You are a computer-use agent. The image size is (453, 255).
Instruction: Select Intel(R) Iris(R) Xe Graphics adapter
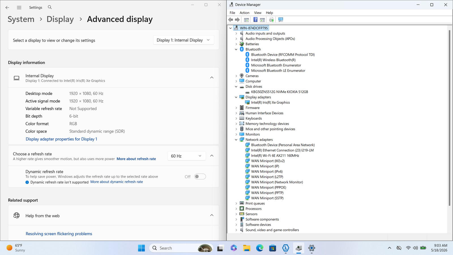pos(270,103)
